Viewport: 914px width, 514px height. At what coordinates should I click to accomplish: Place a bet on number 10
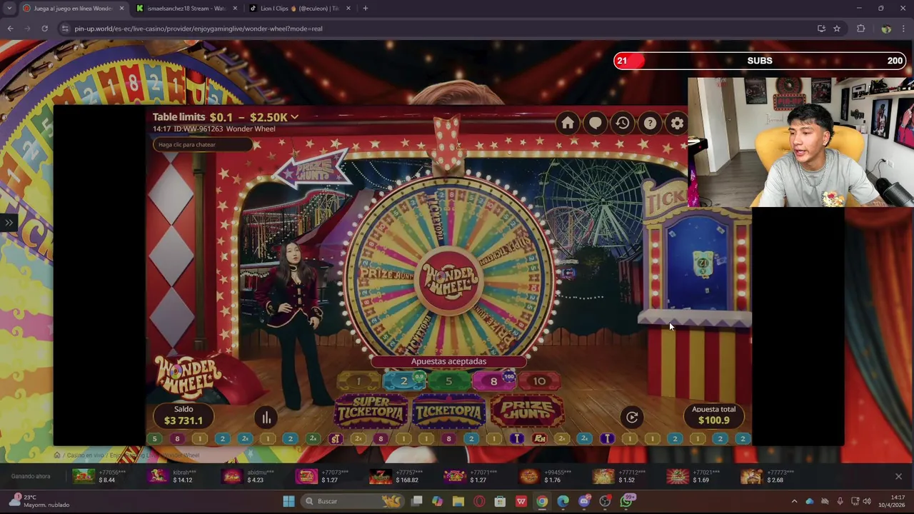click(539, 381)
